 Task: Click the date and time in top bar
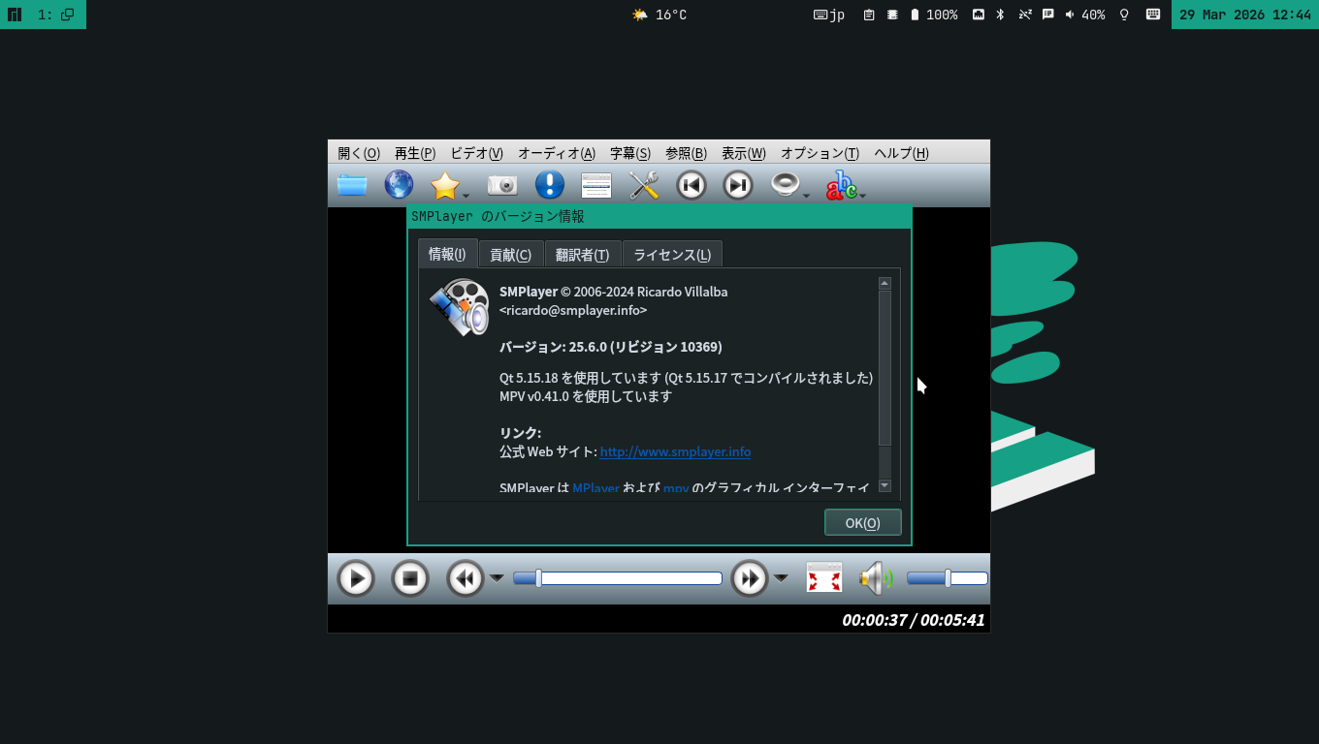click(x=1245, y=15)
